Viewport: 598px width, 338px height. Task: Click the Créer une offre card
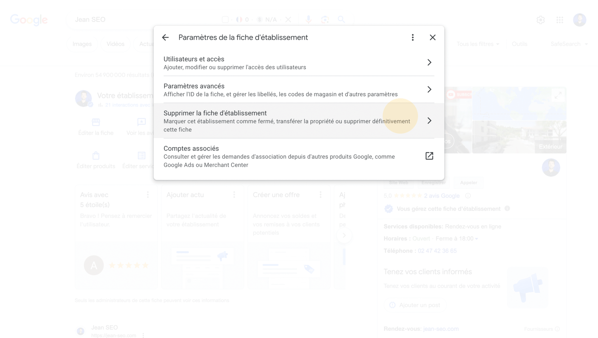pos(289,237)
